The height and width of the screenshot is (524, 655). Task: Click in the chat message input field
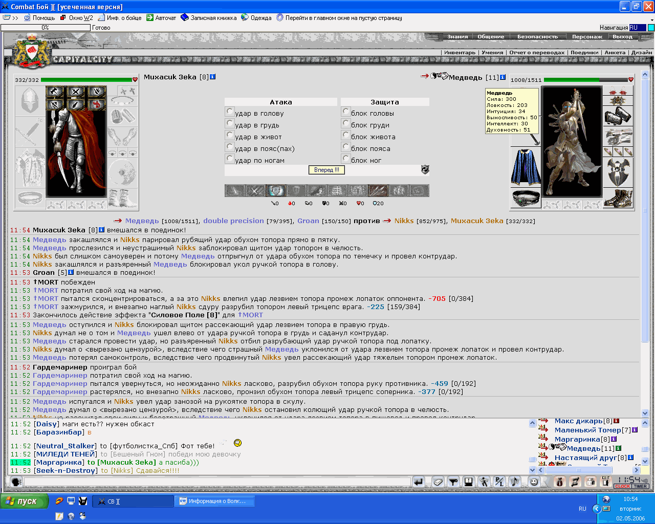click(x=217, y=482)
